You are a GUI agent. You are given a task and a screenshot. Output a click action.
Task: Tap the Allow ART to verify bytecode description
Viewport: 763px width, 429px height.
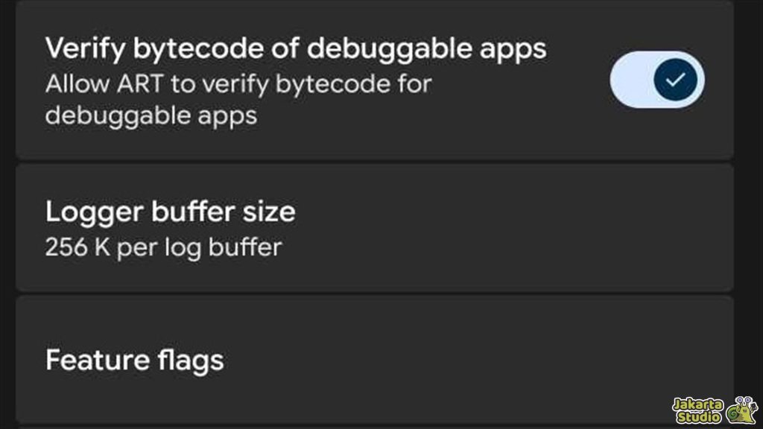(238, 83)
